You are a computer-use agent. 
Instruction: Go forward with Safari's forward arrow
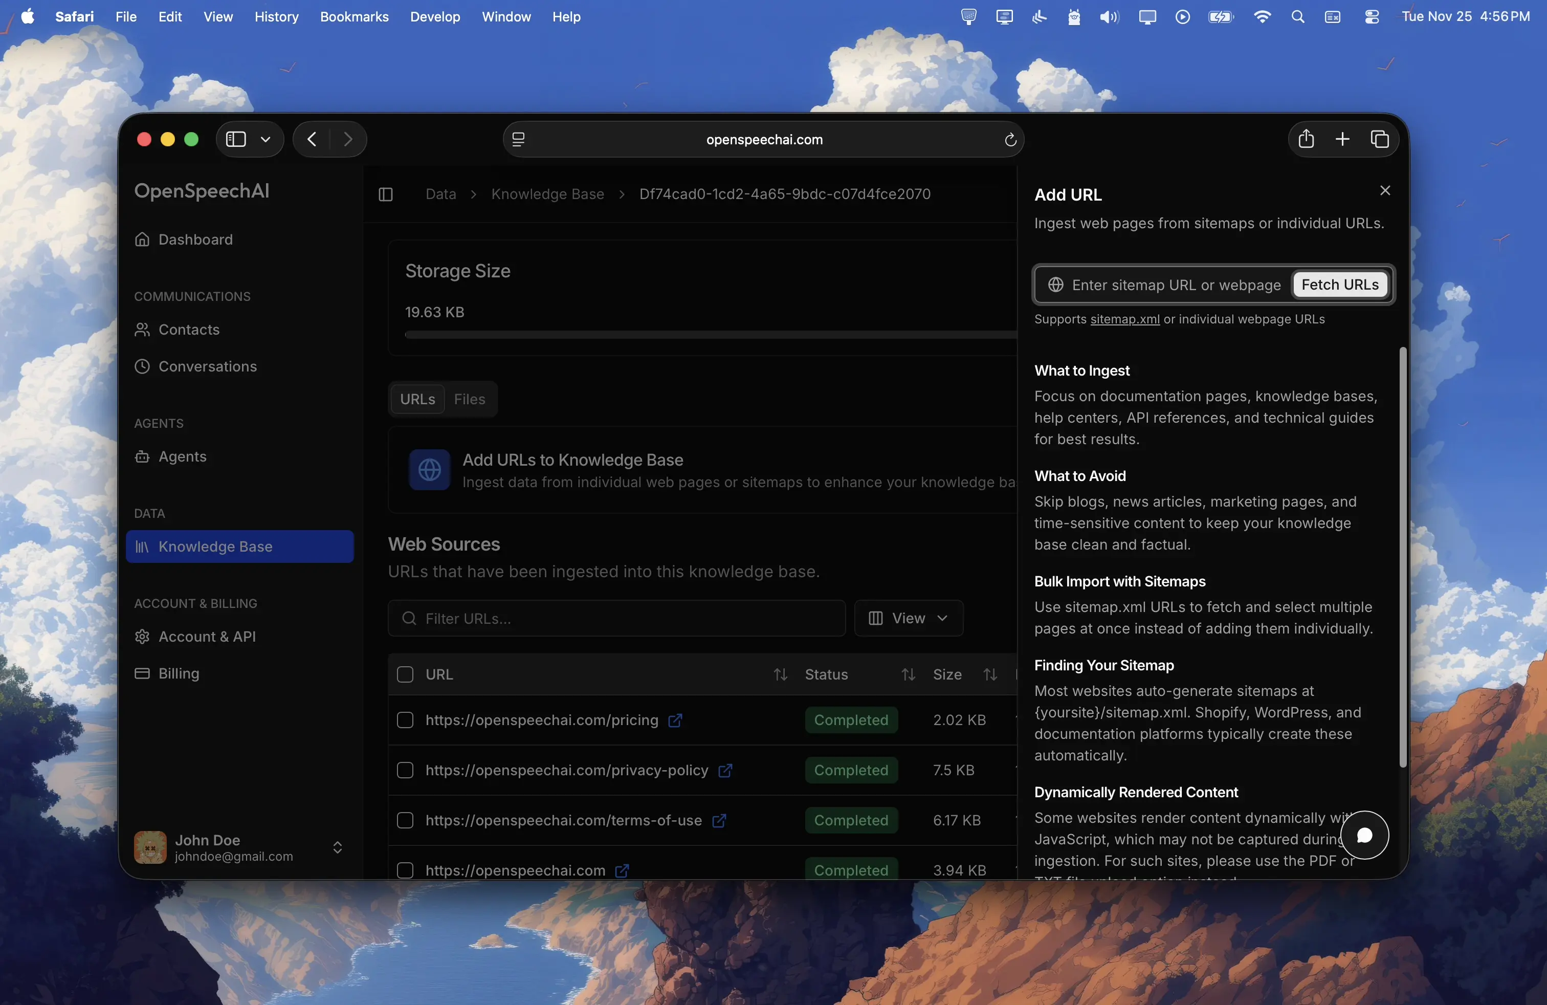point(348,139)
